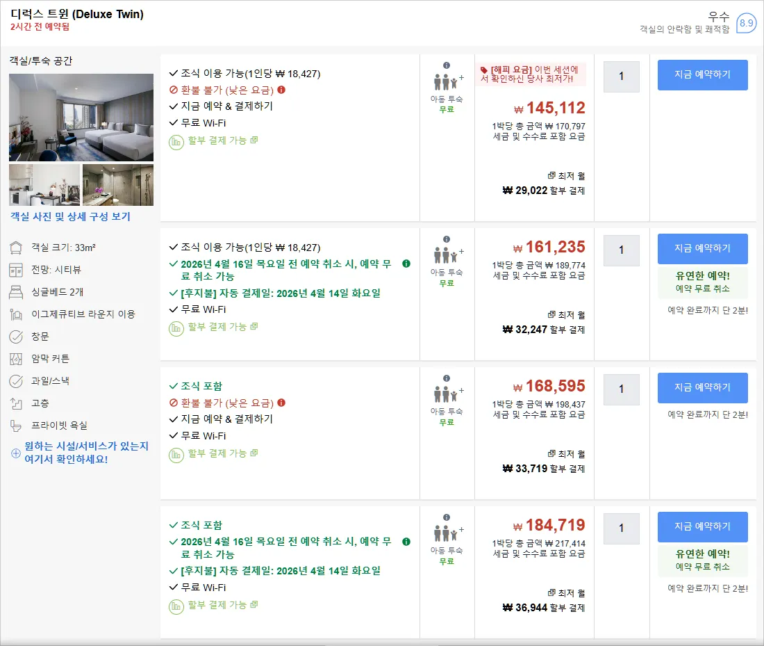Click the red info icon in the ₩168,595 offer
Image resolution: width=764 pixels, height=646 pixels.
(281, 403)
